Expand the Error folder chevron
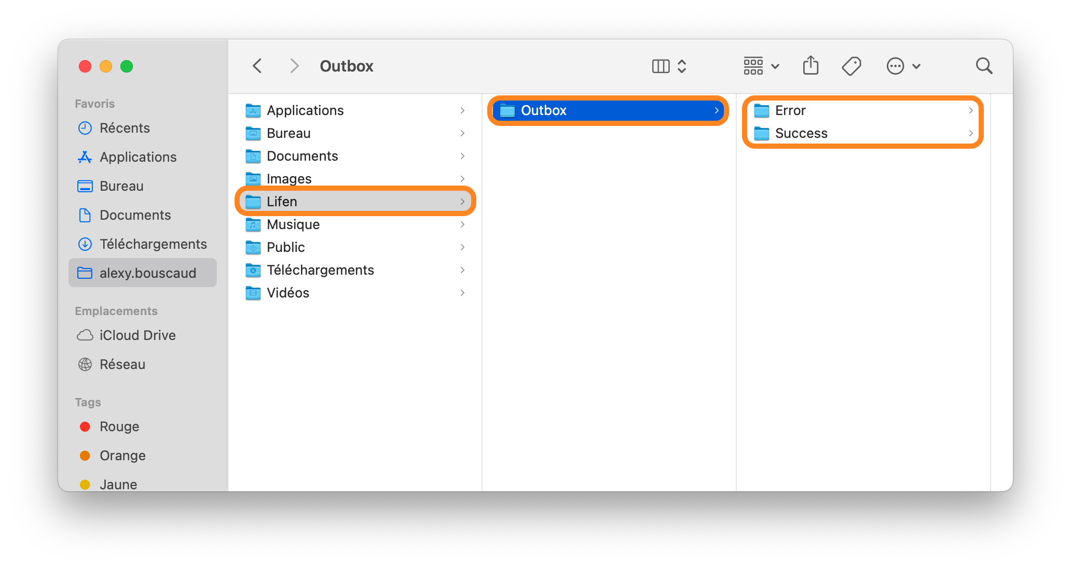This screenshot has height=568, width=1071. click(970, 110)
